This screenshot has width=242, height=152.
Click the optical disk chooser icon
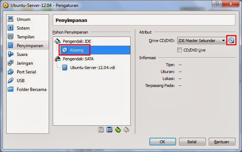(x=231, y=41)
